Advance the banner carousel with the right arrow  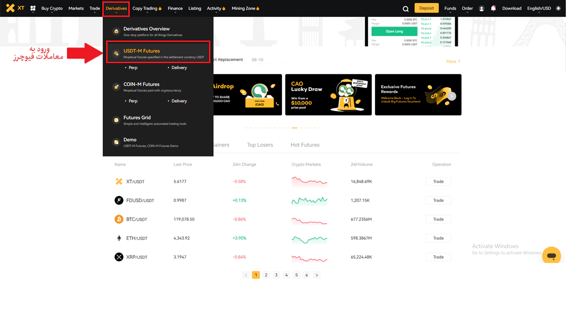pos(452,96)
